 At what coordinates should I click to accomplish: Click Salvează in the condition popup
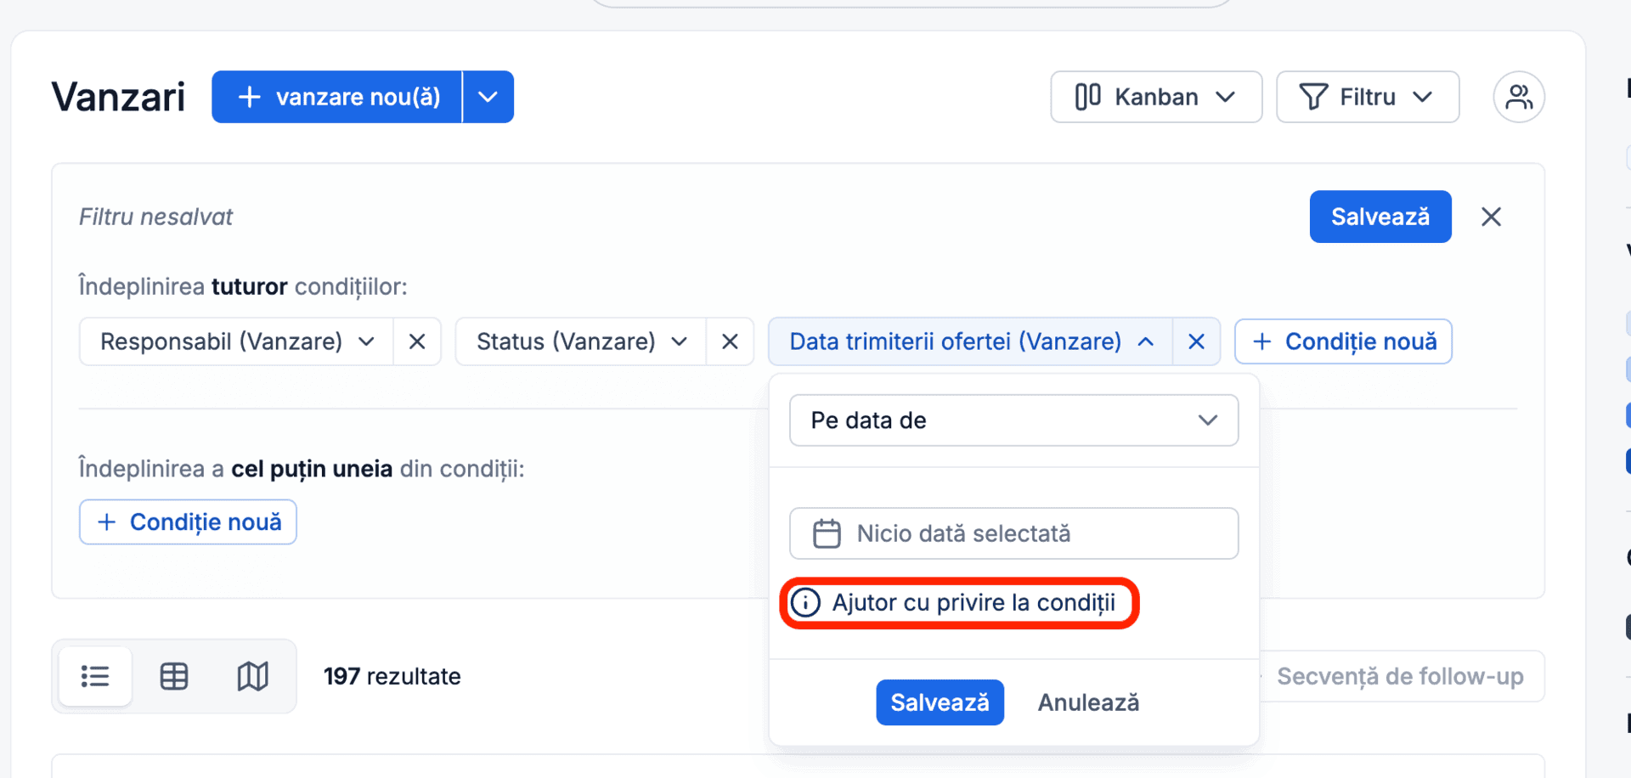click(940, 702)
